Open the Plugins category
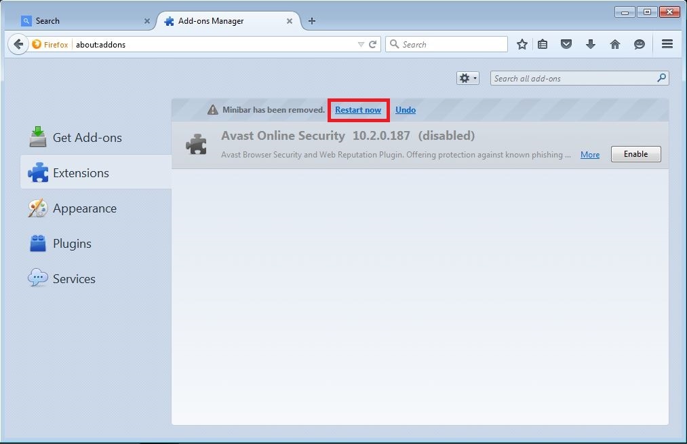Viewport: 687px width, 444px height. pos(96,244)
